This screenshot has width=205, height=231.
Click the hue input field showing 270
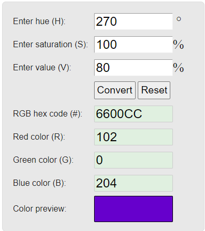(x=134, y=22)
